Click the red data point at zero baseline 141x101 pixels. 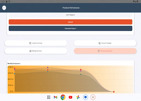pyautogui.click(x=114, y=92)
